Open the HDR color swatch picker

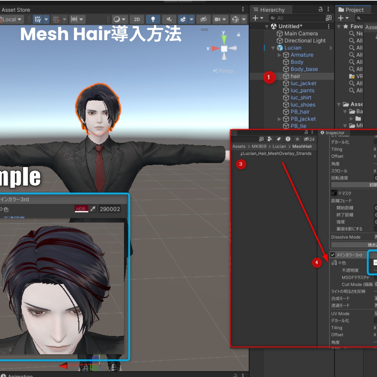point(81,209)
